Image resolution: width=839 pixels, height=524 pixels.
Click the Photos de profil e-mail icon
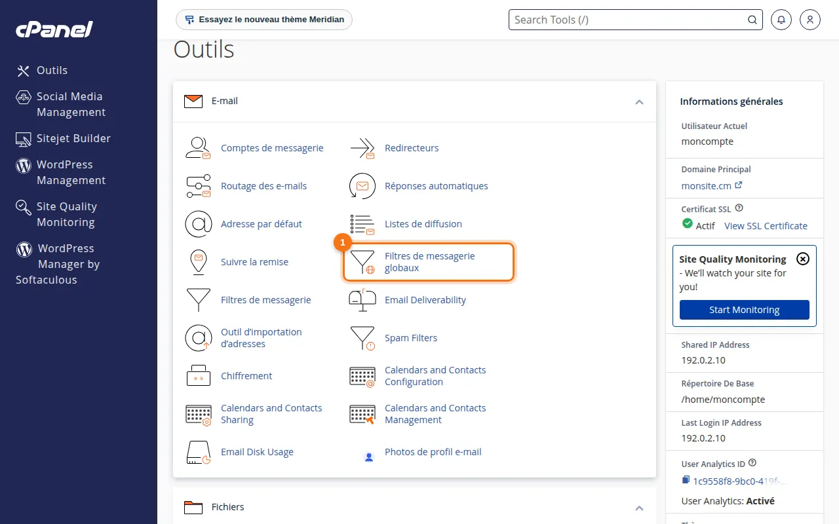point(368,457)
